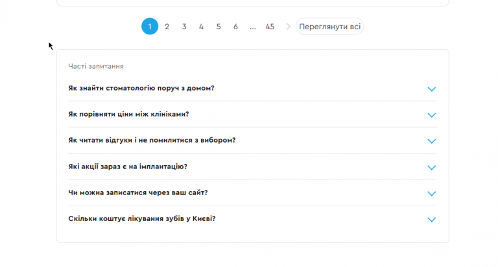Go to pagination page 6

pyautogui.click(x=235, y=27)
